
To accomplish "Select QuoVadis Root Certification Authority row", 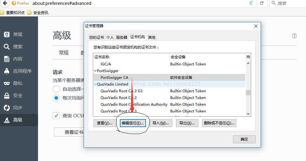I will pyautogui.click(x=169, y=104).
